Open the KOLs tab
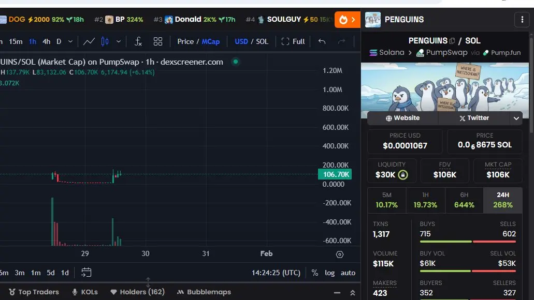This screenshot has width=534, height=300. pos(85,292)
